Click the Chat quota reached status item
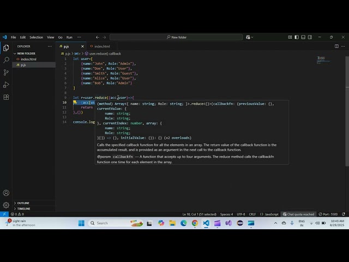 [x=298, y=214]
